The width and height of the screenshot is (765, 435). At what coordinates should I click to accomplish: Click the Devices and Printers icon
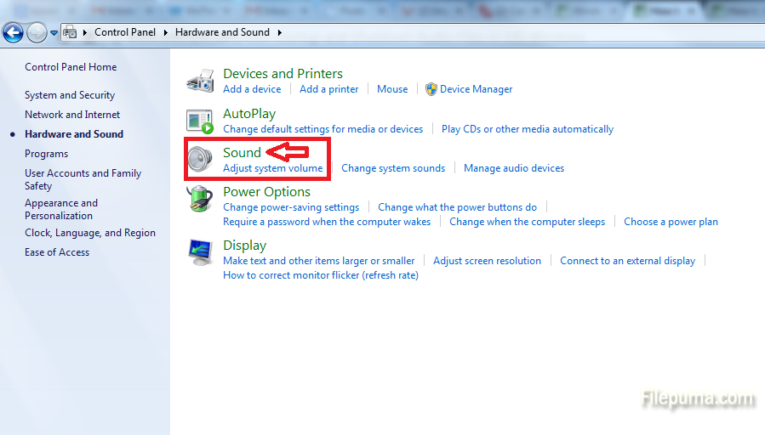point(200,81)
